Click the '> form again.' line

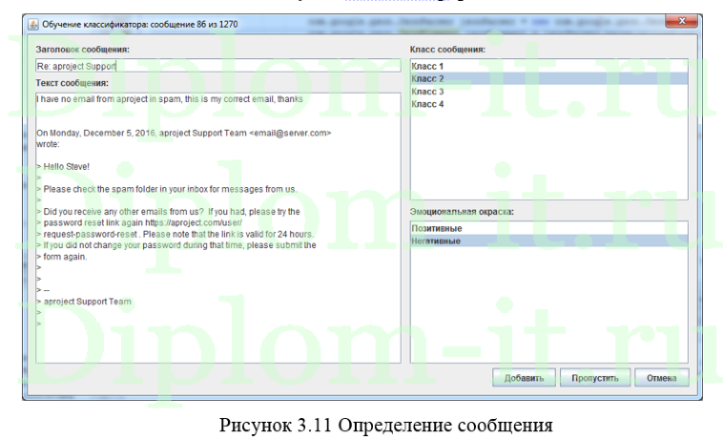(62, 257)
